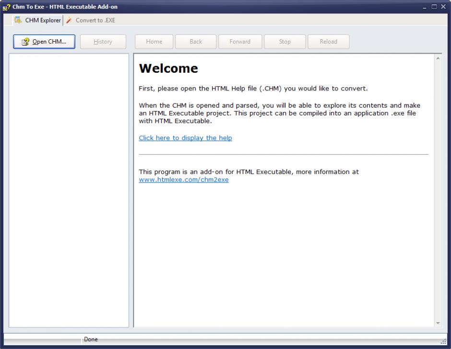This screenshot has width=451, height=349.
Task: Click the History button
Action: pos(103,42)
